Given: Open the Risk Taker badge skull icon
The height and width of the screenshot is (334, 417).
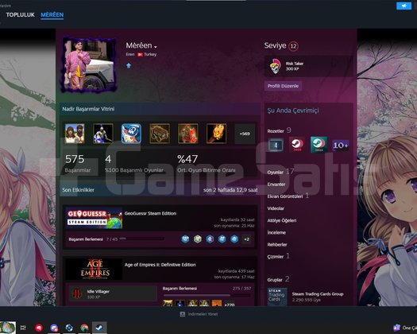Looking at the screenshot, I should (276, 66).
